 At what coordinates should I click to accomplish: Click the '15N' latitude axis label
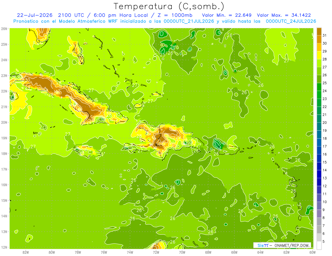(4, 200)
